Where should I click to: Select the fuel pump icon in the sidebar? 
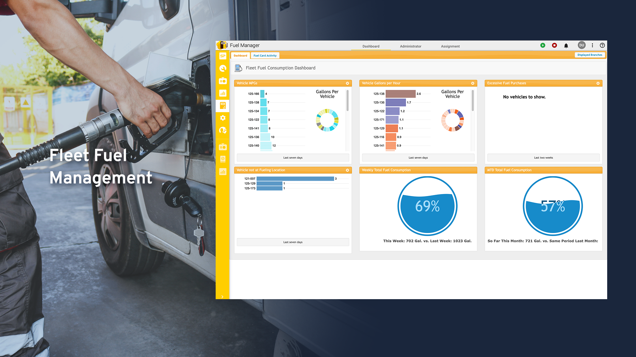[223, 106]
